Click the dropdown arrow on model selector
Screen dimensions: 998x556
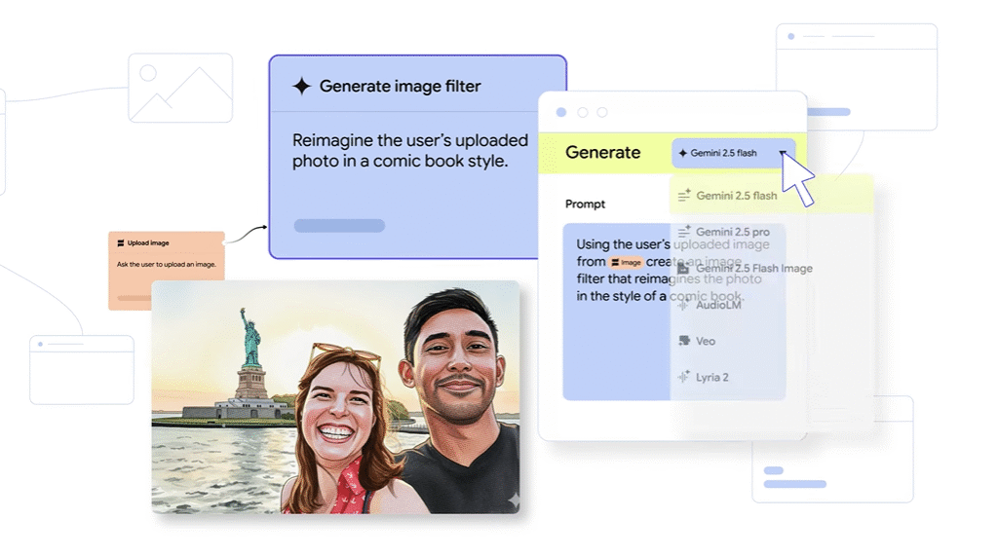tap(783, 153)
